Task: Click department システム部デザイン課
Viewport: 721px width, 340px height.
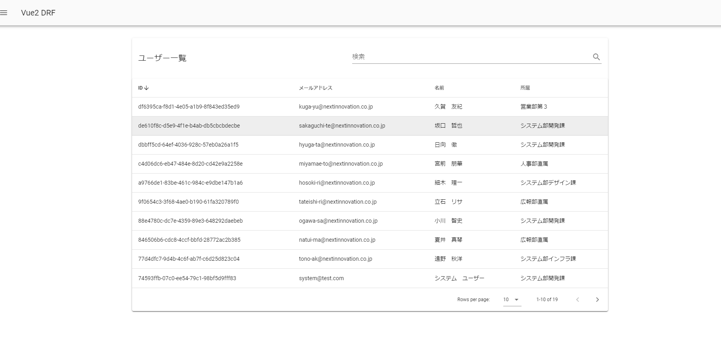Action: coord(548,183)
